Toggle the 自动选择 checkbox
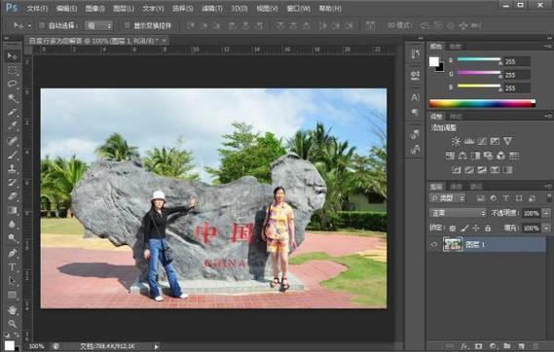This screenshot has width=554, height=352. point(42,25)
